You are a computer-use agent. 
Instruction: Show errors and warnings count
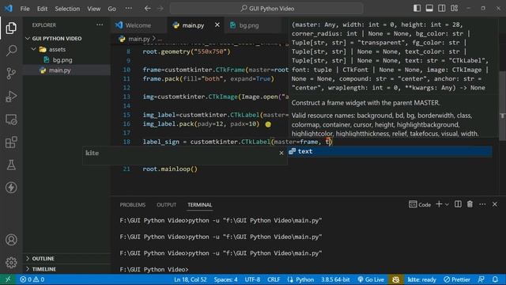32,279
